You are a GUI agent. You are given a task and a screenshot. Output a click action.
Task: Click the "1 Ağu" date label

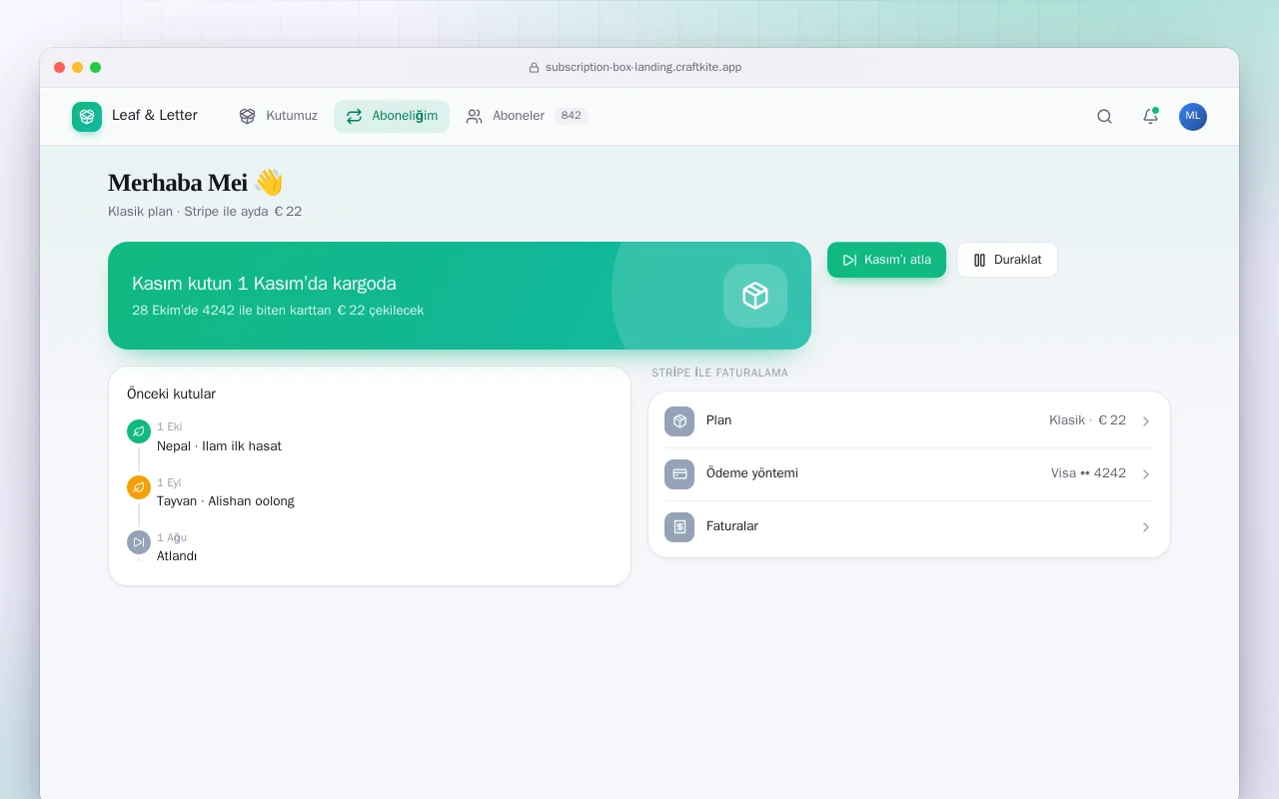point(172,538)
